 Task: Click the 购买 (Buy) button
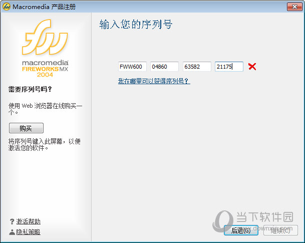(x=26, y=128)
